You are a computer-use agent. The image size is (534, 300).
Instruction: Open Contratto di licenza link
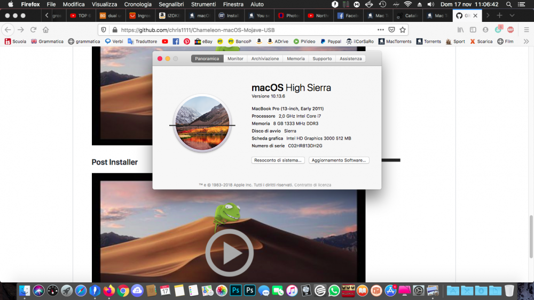[x=312, y=185]
